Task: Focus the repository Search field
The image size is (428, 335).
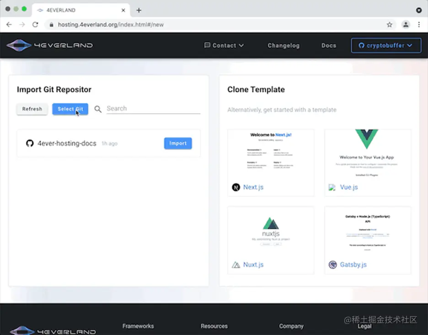Action: click(153, 109)
